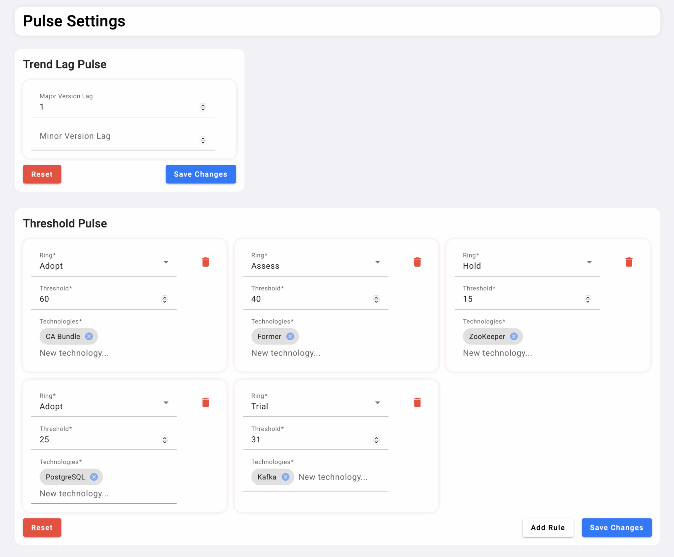Remove the ZooKeeper technology chip

point(514,336)
